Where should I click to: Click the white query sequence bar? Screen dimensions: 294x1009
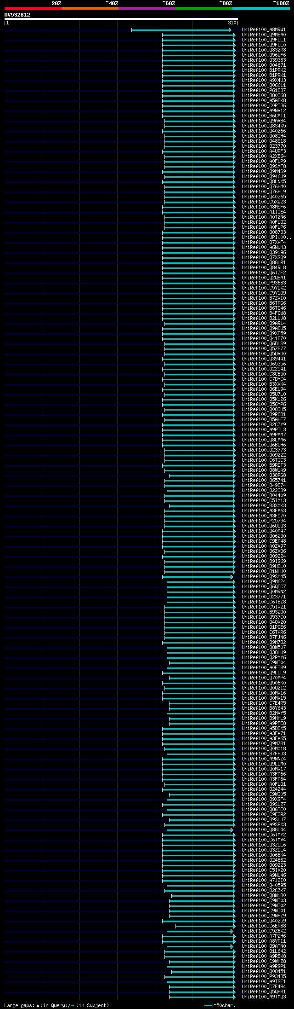(x=121, y=19)
